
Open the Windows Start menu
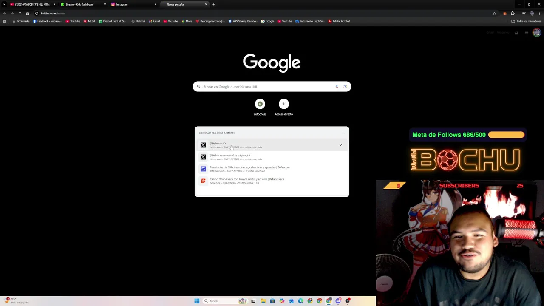[197, 301]
